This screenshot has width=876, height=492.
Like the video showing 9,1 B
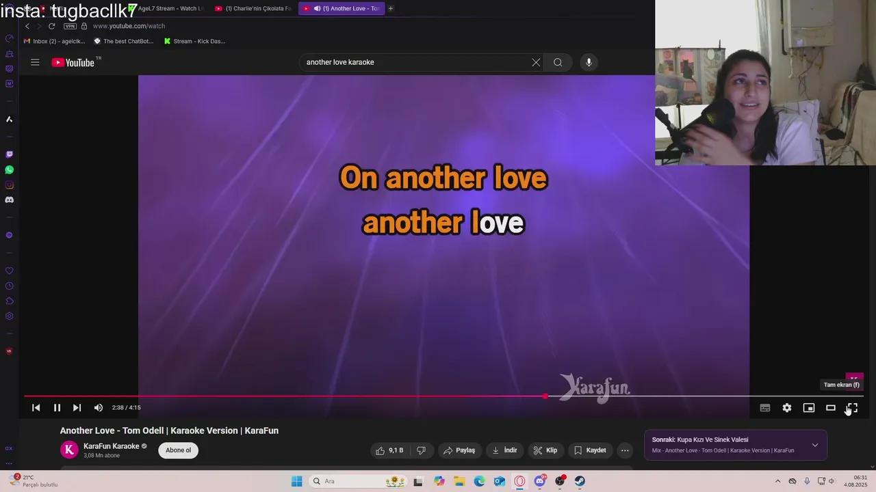click(389, 450)
